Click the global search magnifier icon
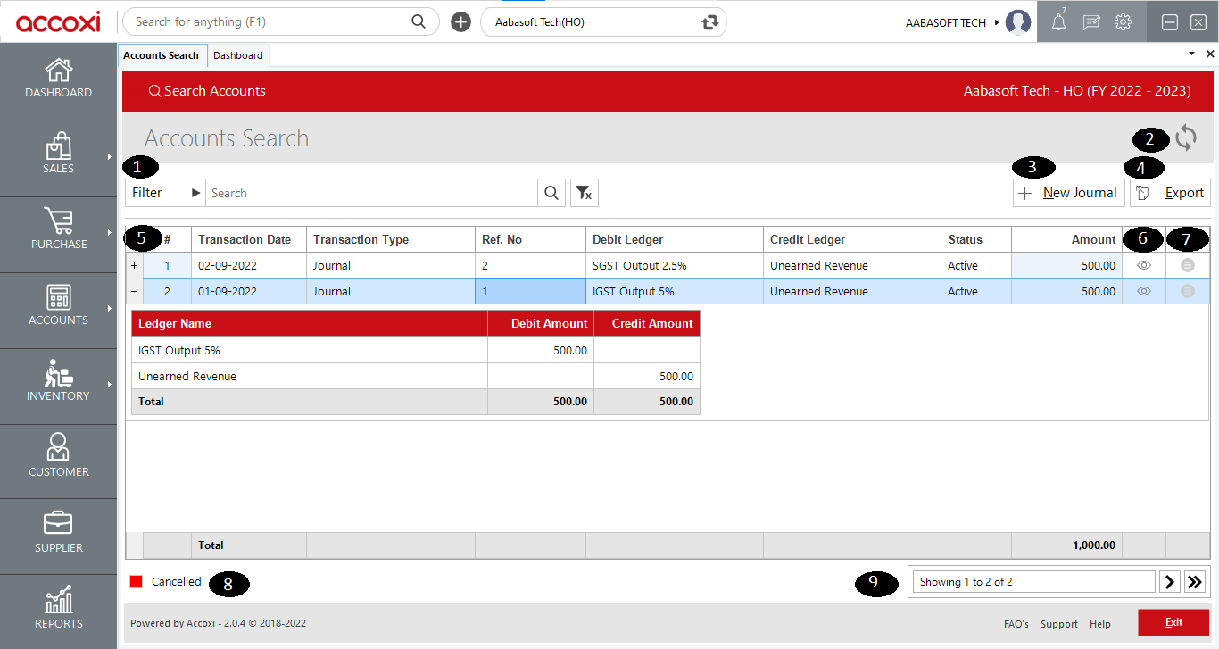 [419, 21]
